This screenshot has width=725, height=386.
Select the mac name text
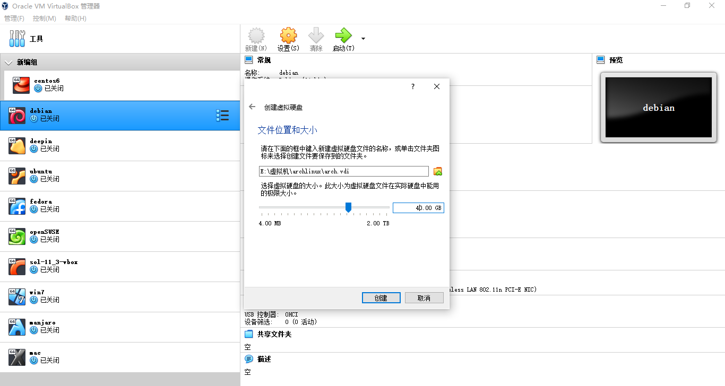tap(35, 353)
